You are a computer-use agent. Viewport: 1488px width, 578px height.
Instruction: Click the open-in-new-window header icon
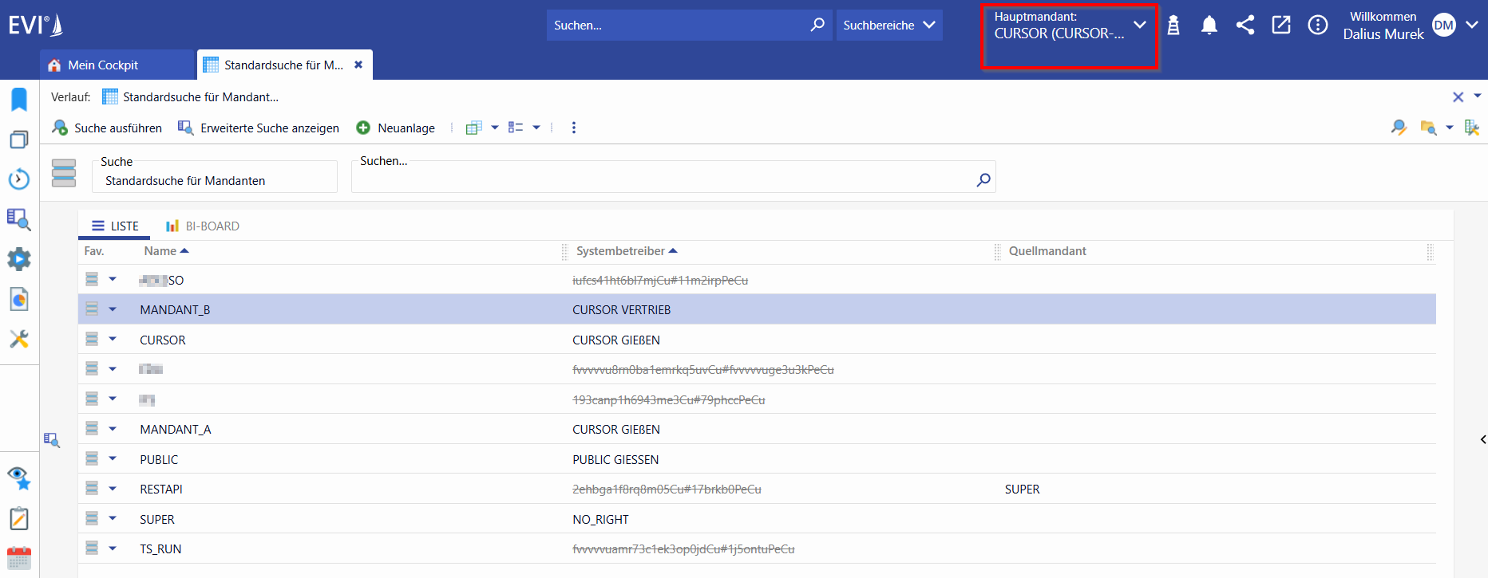(x=1281, y=26)
